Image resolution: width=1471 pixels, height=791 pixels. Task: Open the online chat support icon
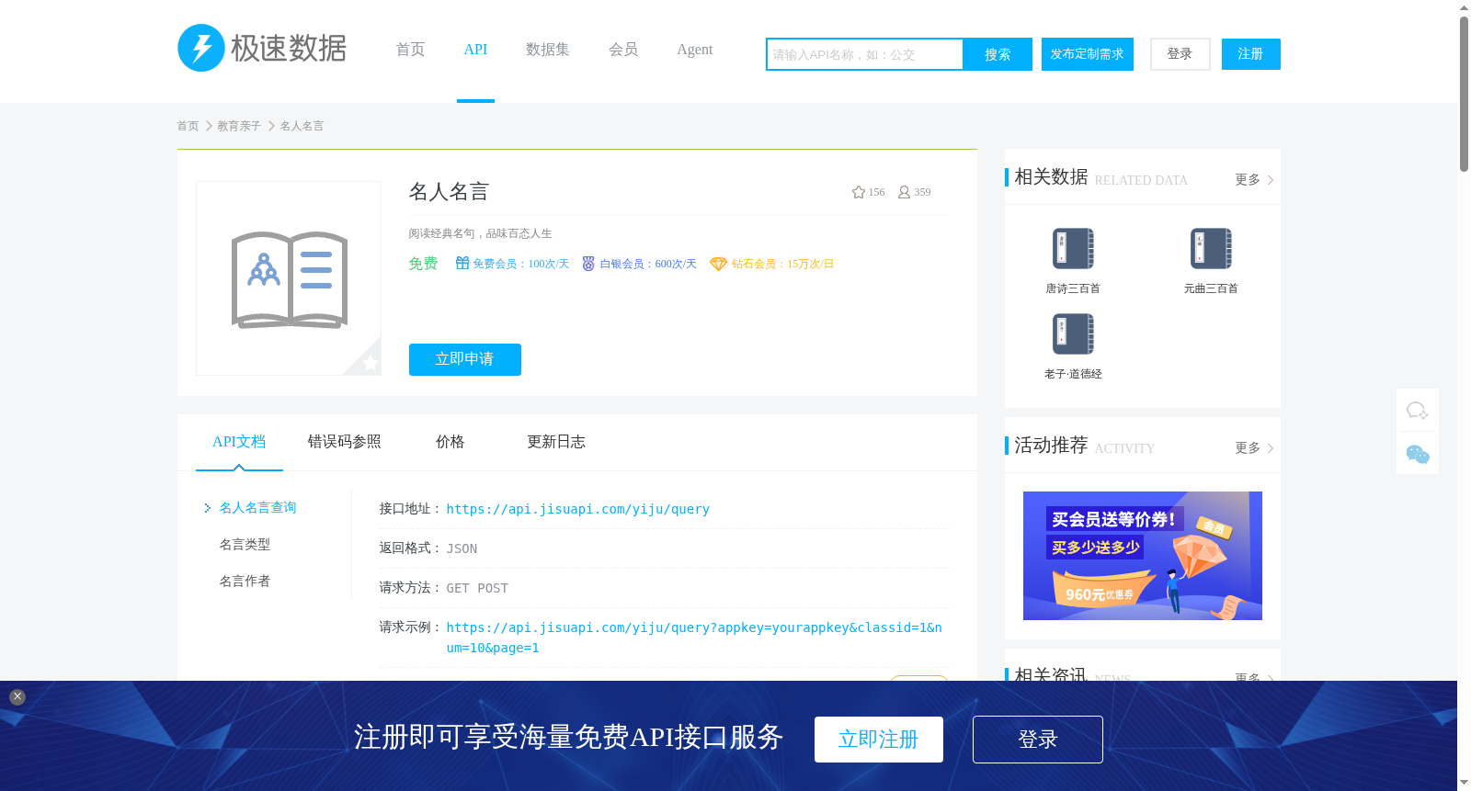1418,411
